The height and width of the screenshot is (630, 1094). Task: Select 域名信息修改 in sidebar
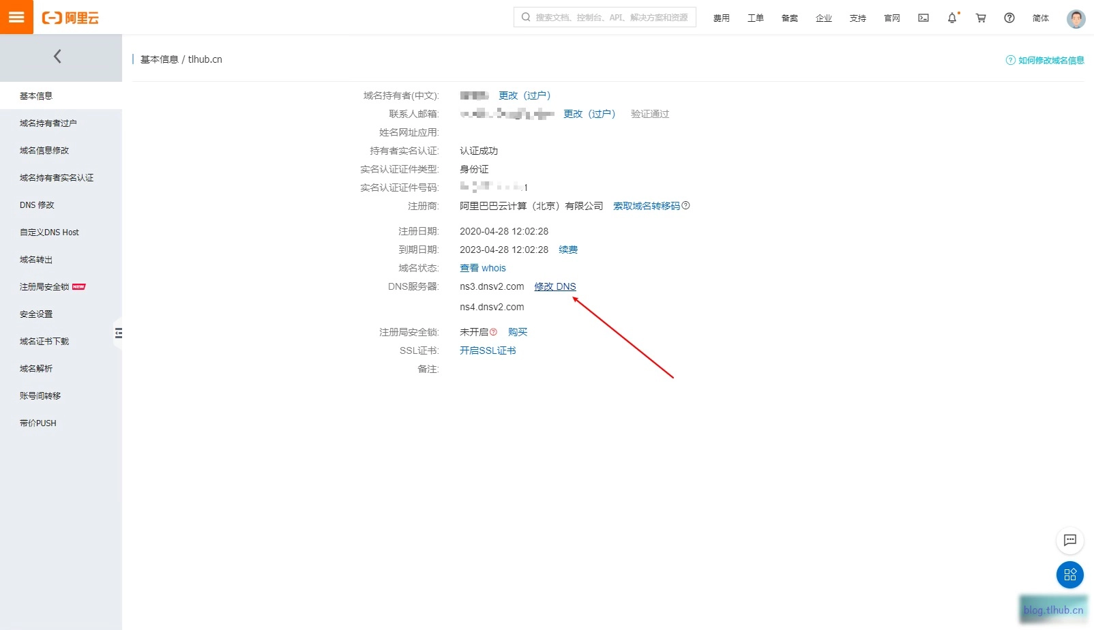click(x=61, y=150)
